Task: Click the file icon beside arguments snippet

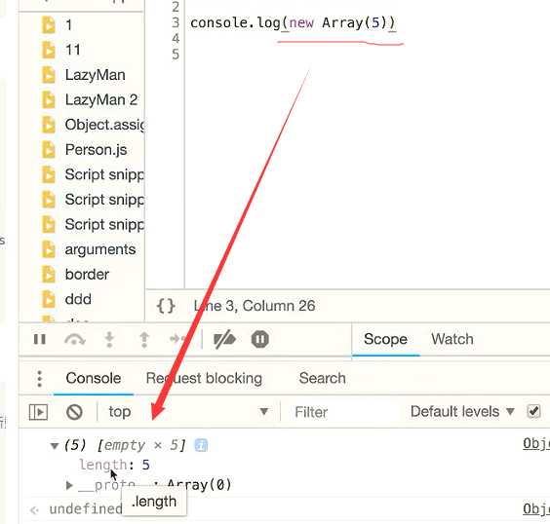Action: [x=49, y=249]
